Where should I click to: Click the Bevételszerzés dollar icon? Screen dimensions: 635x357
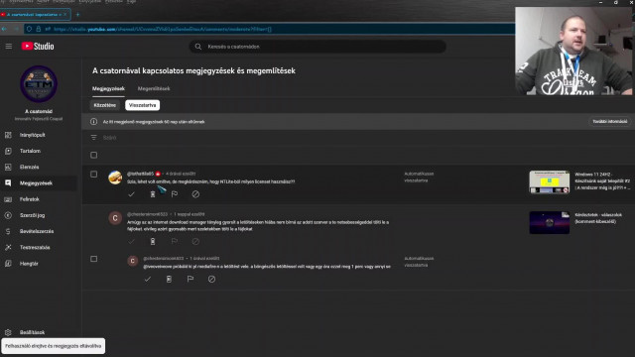pos(8,231)
